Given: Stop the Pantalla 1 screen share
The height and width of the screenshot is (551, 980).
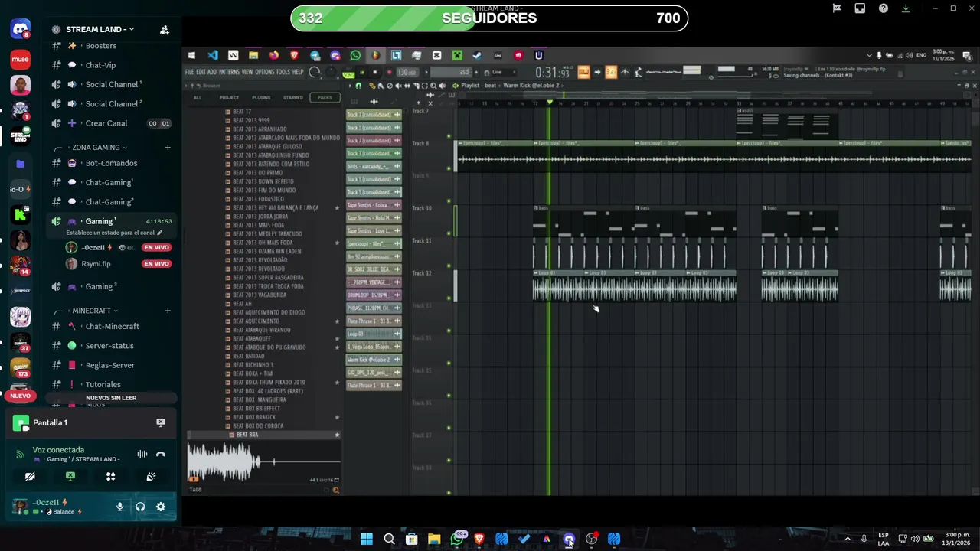Looking at the screenshot, I should coord(161,422).
